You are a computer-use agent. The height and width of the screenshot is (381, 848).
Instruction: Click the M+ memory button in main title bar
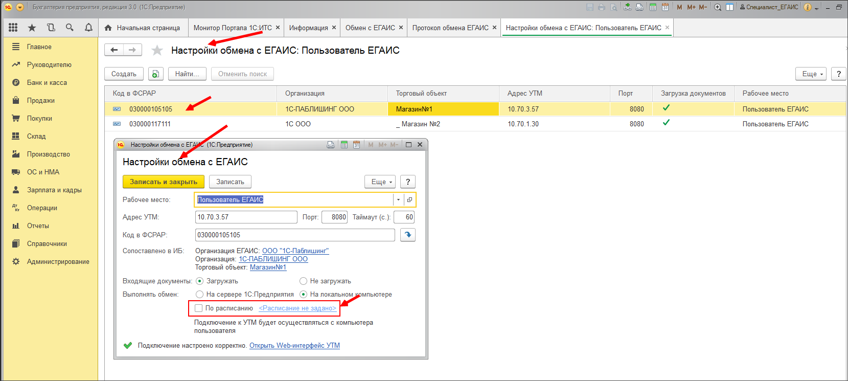point(691,7)
